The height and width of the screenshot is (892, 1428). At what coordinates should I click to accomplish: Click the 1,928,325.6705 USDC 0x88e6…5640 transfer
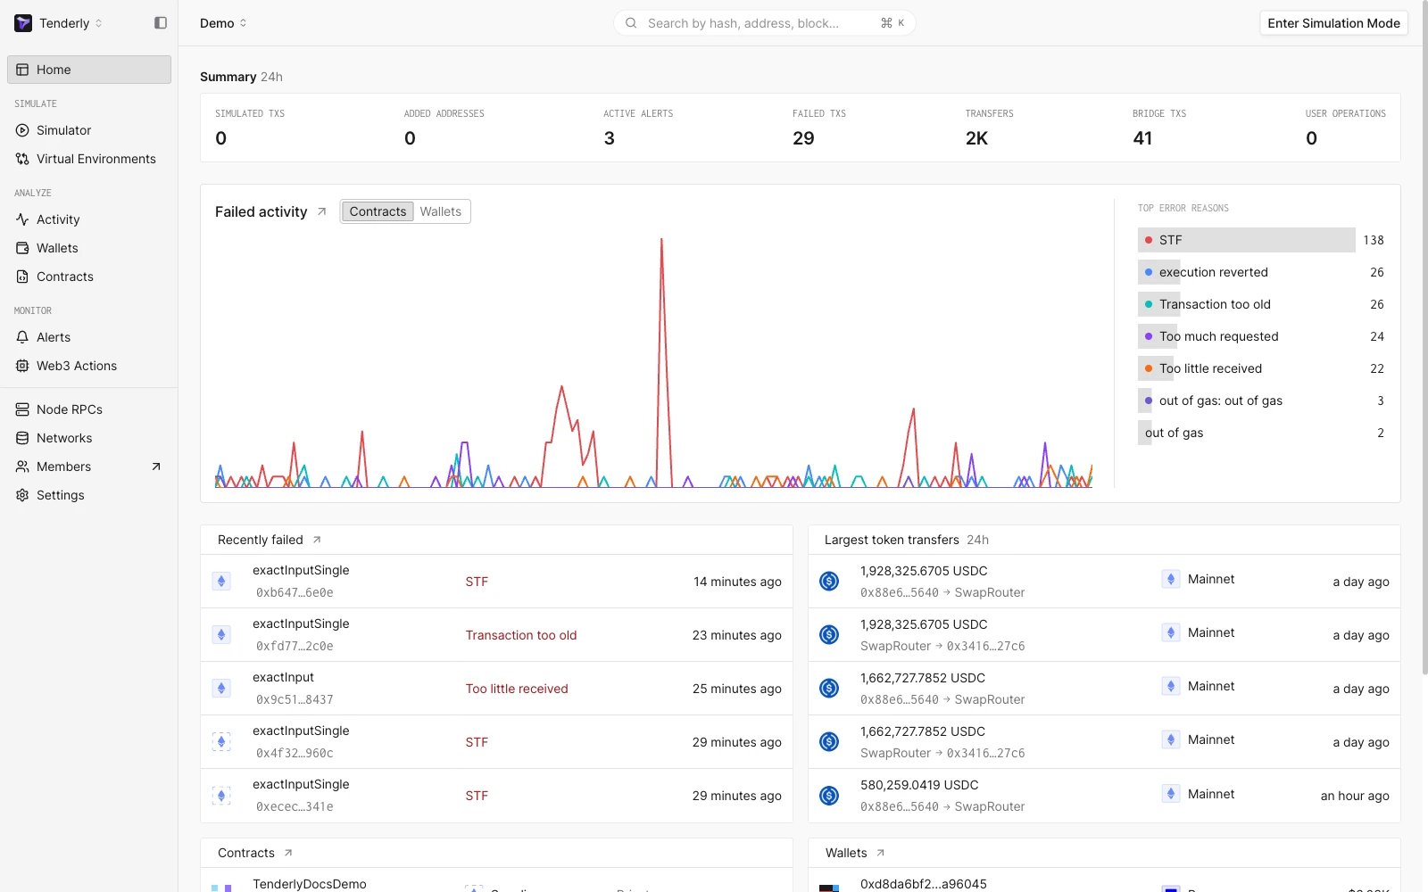[x=1104, y=582]
